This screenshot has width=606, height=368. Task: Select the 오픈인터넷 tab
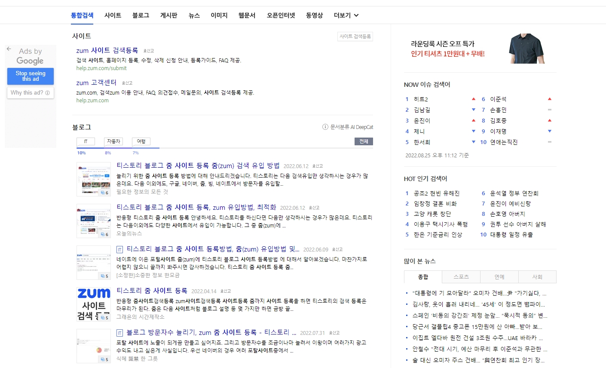(281, 15)
